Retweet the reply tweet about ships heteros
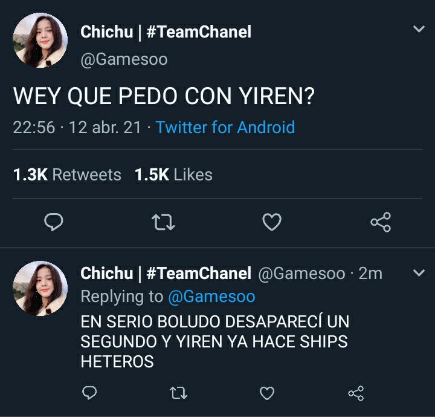435x417 pixels. pos(178,393)
